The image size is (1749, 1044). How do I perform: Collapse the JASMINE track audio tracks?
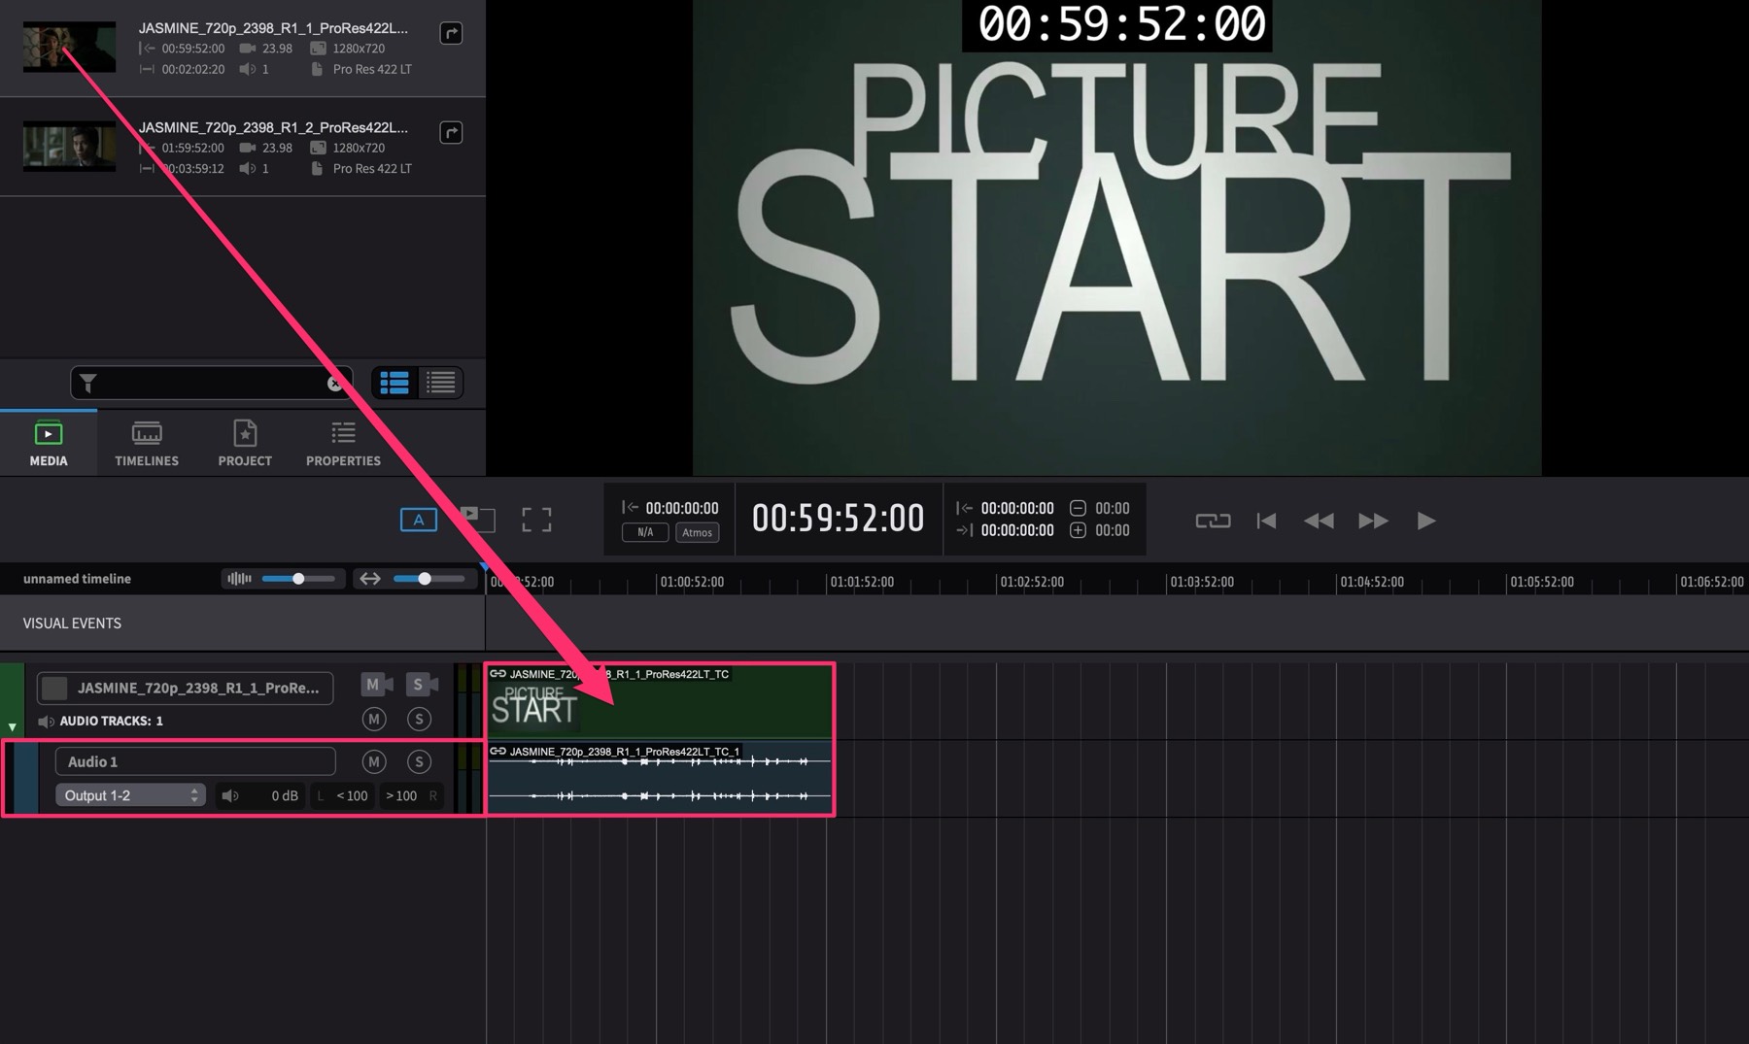click(12, 726)
